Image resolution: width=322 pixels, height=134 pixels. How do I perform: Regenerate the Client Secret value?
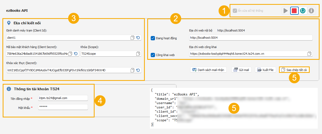[76, 54]
